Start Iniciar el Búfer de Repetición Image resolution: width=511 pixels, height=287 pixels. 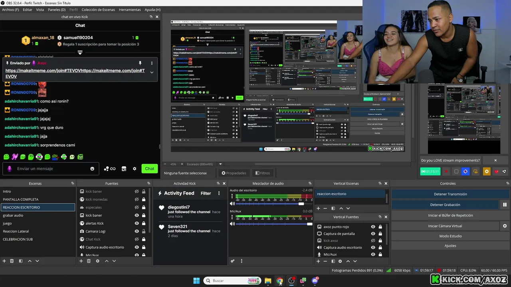[x=450, y=215]
